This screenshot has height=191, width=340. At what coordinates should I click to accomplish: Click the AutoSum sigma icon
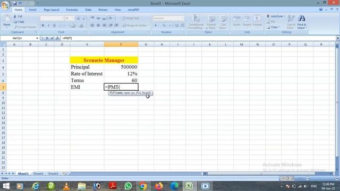(x=268, y=16)
